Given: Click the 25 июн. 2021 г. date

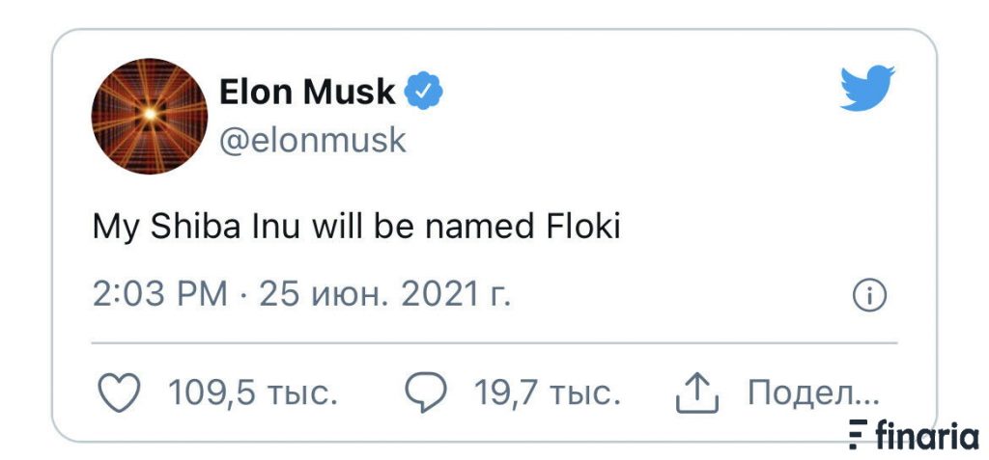Looking at the screenshot, I should pyautogui.click(x=384, y=294).
